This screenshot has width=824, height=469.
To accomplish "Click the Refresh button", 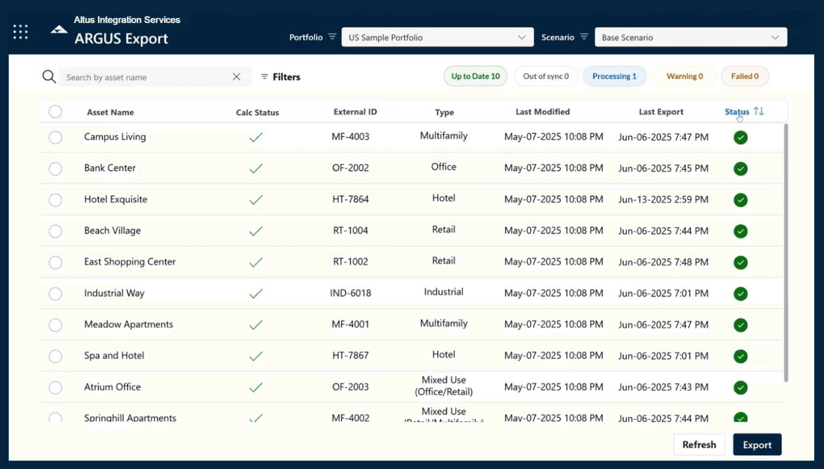I will click(699, 444).
